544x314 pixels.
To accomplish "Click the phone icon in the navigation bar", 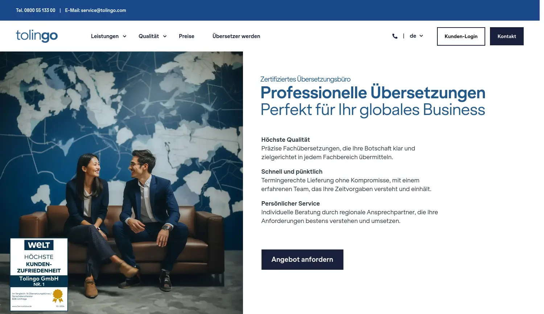I will [395, 36].
